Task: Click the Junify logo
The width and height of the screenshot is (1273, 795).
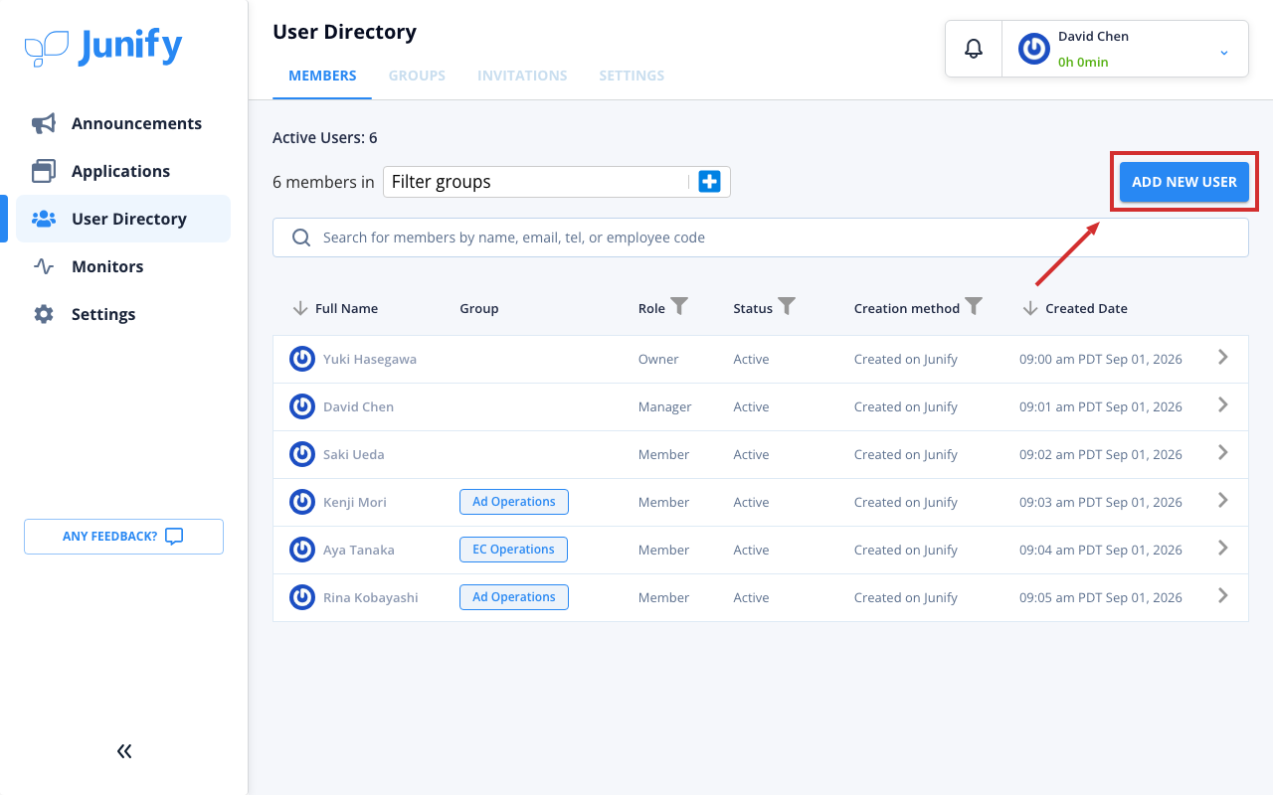Action: click(x=103, y=47)
